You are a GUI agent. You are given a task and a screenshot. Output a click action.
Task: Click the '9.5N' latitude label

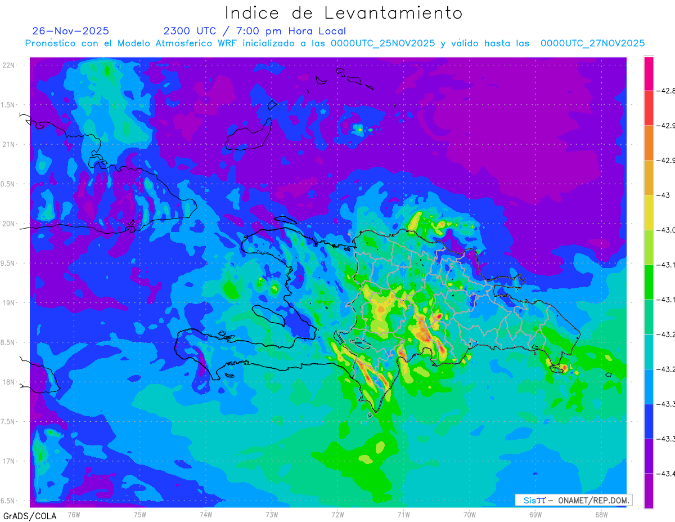8,263
